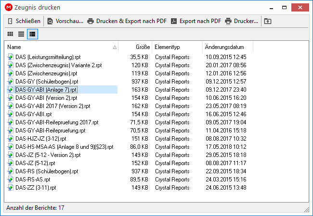
Task: Select DAS-GY-ABI 2017 (Version 2).rpt
Action: tap(52, 106)
